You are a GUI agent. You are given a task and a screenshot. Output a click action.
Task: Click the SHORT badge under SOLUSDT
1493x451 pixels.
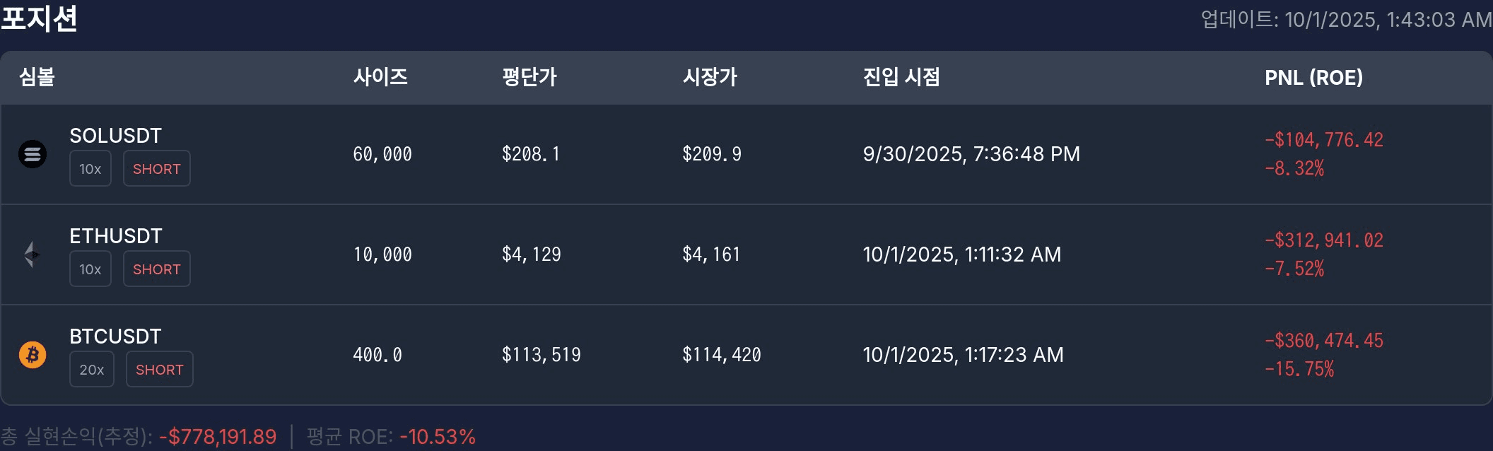[x=157, y=169]
